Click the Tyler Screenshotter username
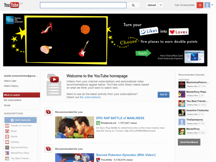This screenshot has width=216, height=162. coord(184,5)
